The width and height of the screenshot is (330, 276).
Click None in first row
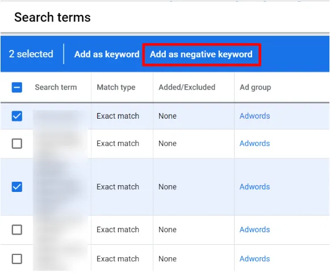(168, 116)
